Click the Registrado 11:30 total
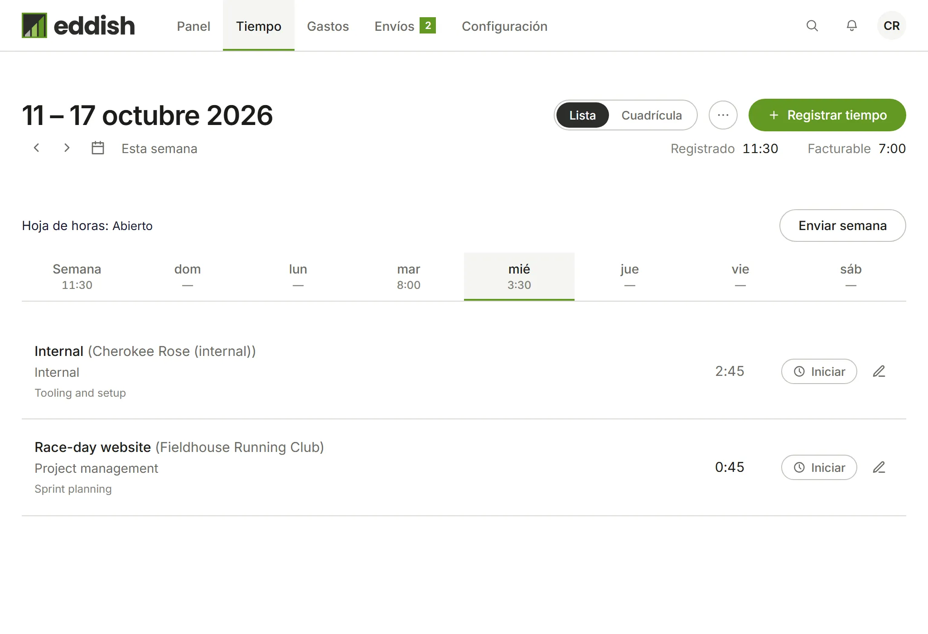Image resolution: width=928 pixels, height=634 pixels. (724, 149)
